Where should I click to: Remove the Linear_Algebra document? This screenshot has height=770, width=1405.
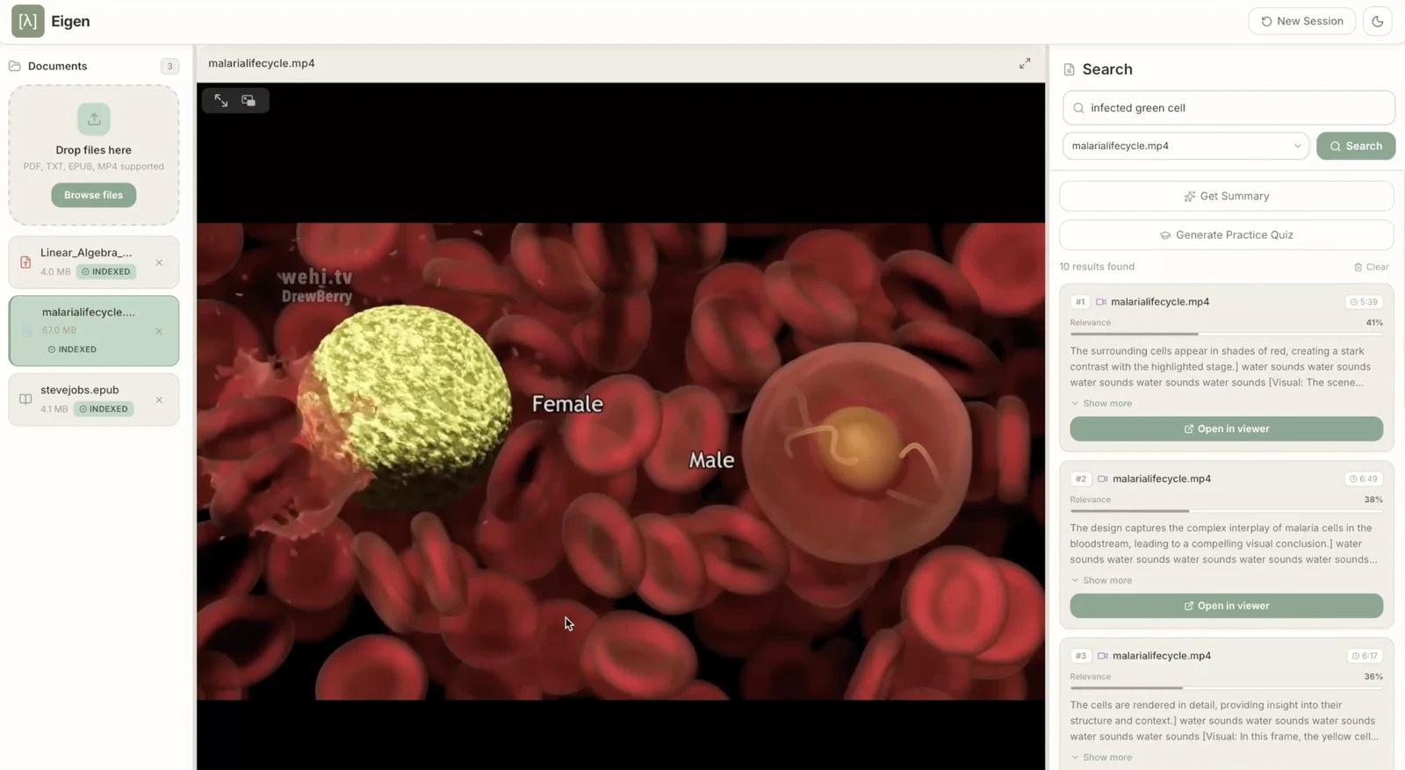tap(159, 263)
